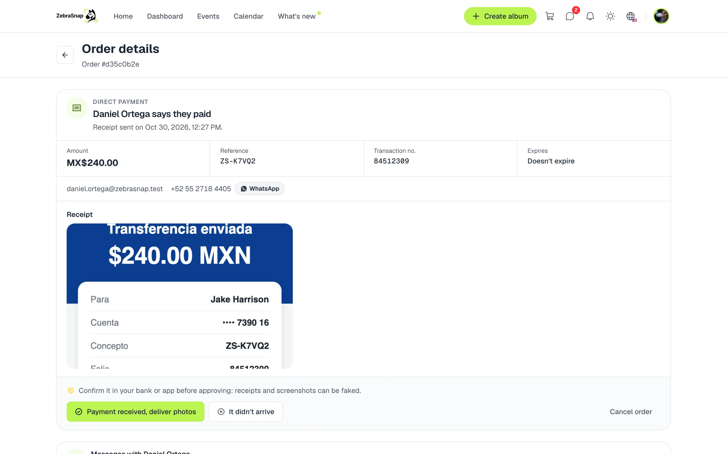The image size is (727, 454).
Task: Open the Events nav item
Action: pyautogui.click(x=208, y=16)
